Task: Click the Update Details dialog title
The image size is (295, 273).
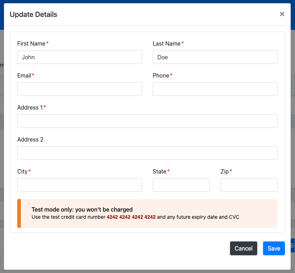Action: 33,14
